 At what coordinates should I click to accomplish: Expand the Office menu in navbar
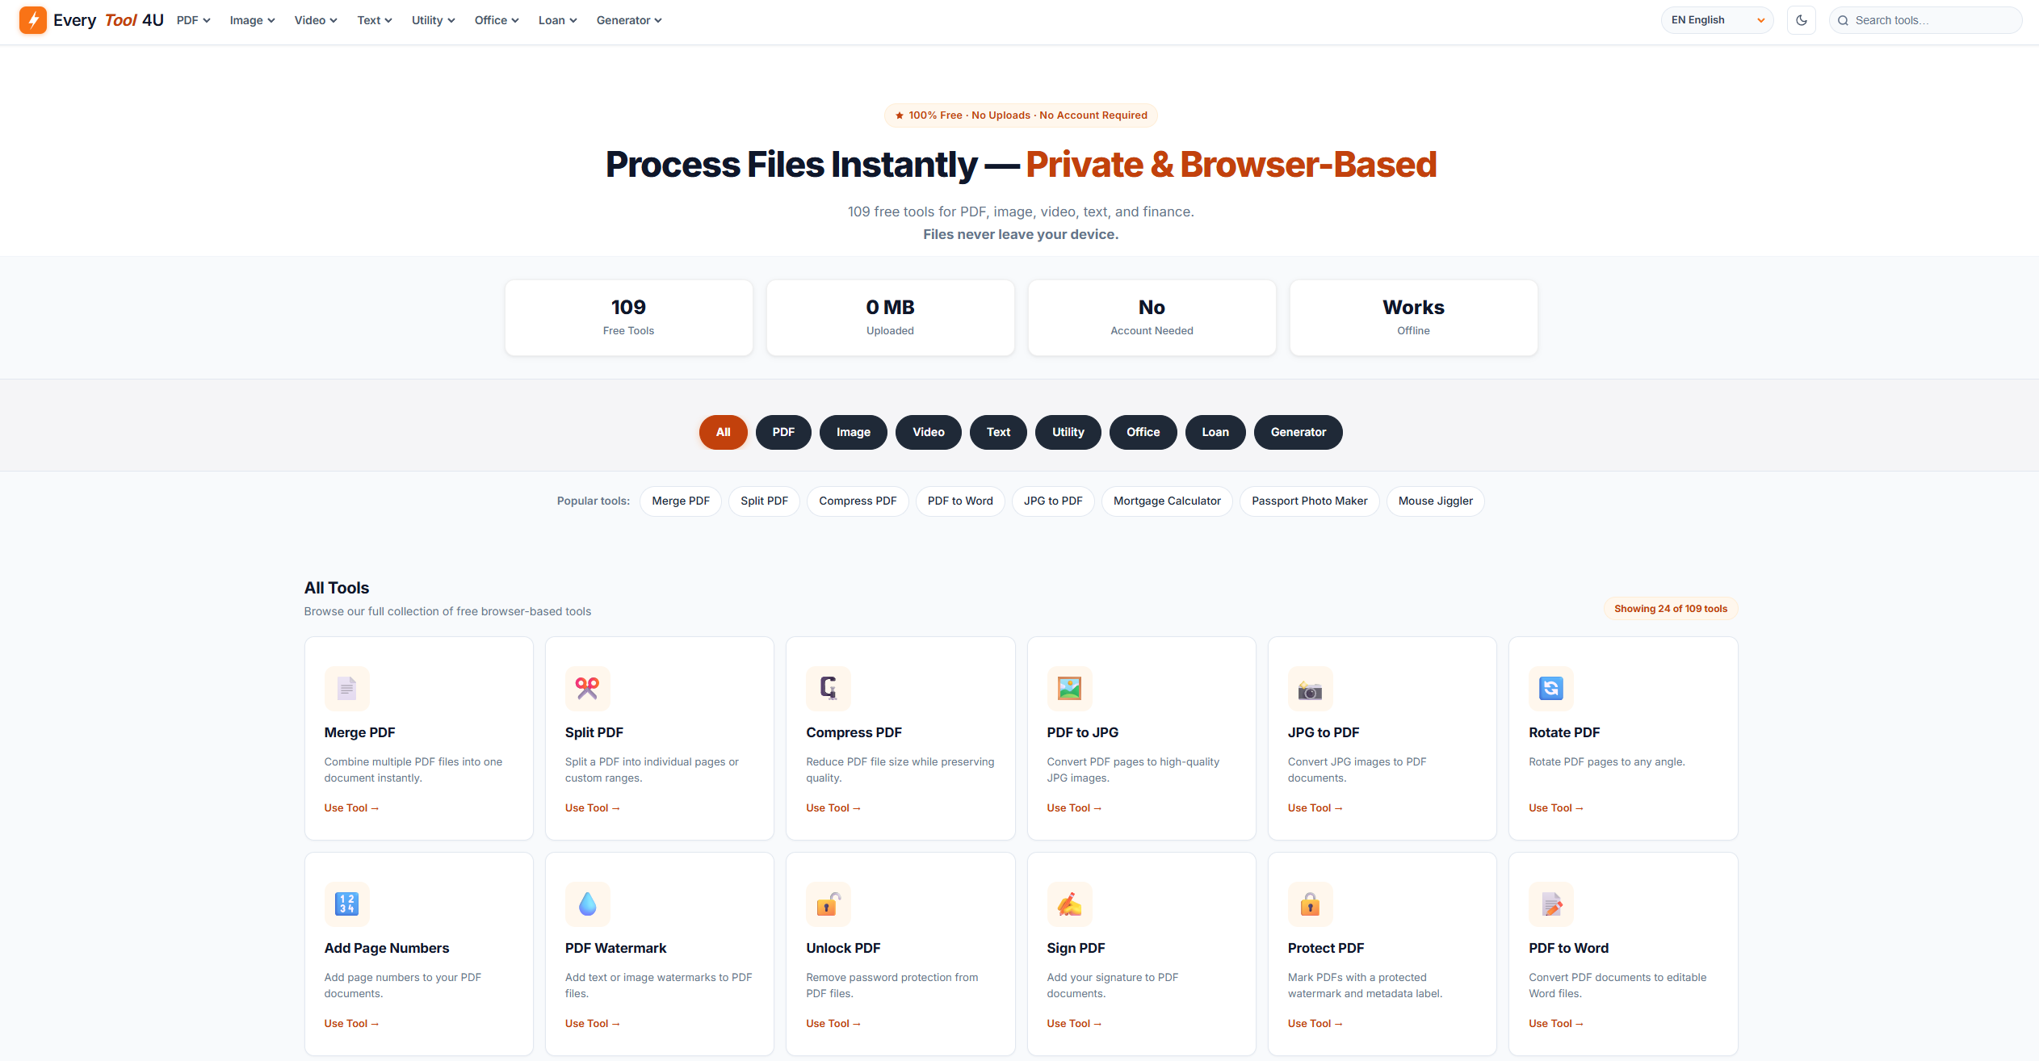pos(497,20)
